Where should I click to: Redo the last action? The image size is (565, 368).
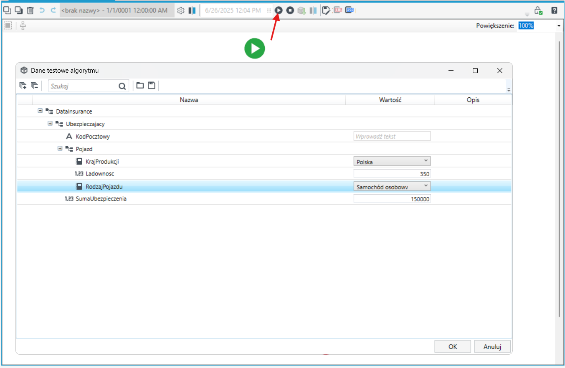coord(53,10)
